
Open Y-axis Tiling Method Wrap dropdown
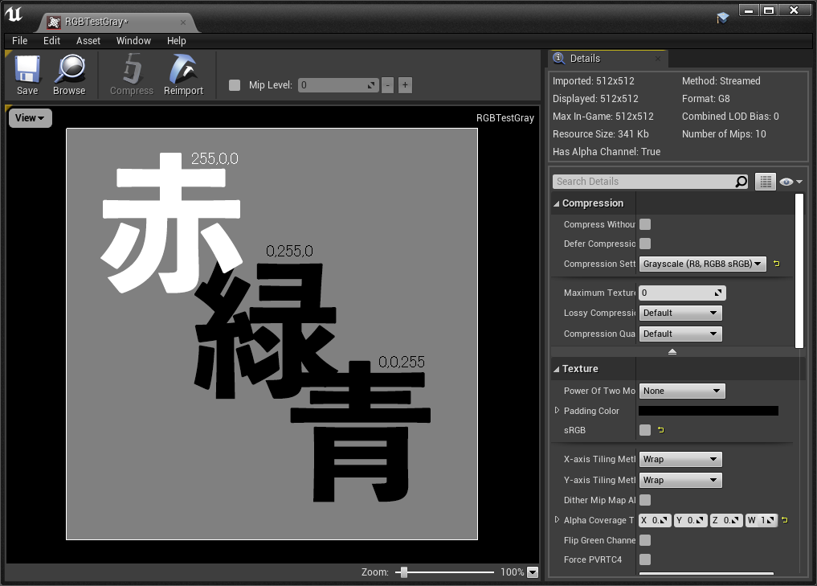pos(680,480)
